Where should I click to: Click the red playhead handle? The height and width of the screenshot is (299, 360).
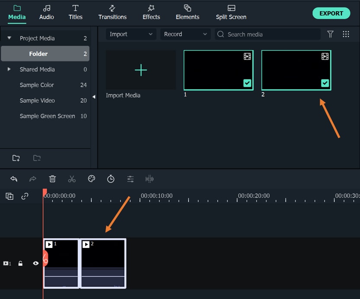[x=45, y=192]
